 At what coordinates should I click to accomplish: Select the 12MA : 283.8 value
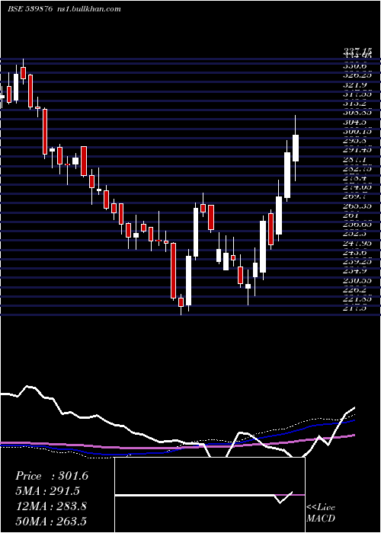51,506
